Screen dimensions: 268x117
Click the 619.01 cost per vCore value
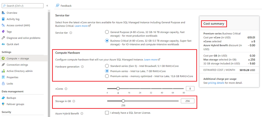coord(251,38)
